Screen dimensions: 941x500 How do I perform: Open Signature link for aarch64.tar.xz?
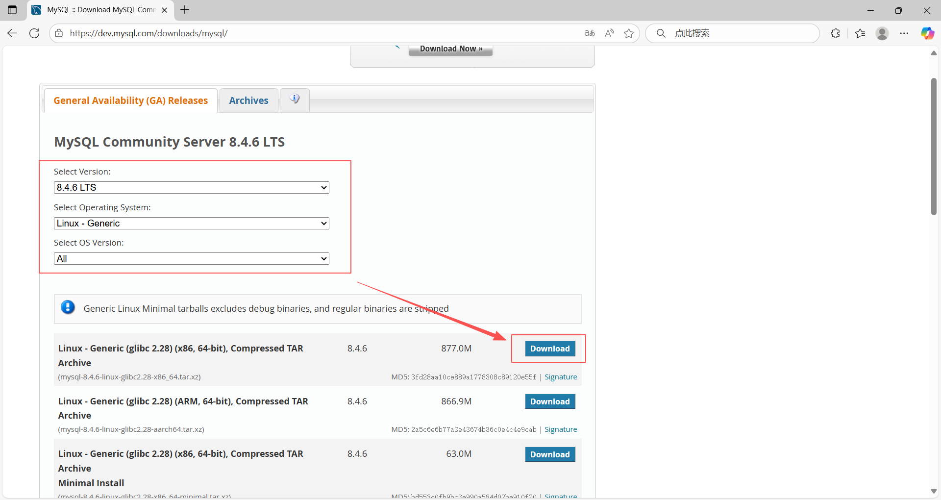(561, 429)
